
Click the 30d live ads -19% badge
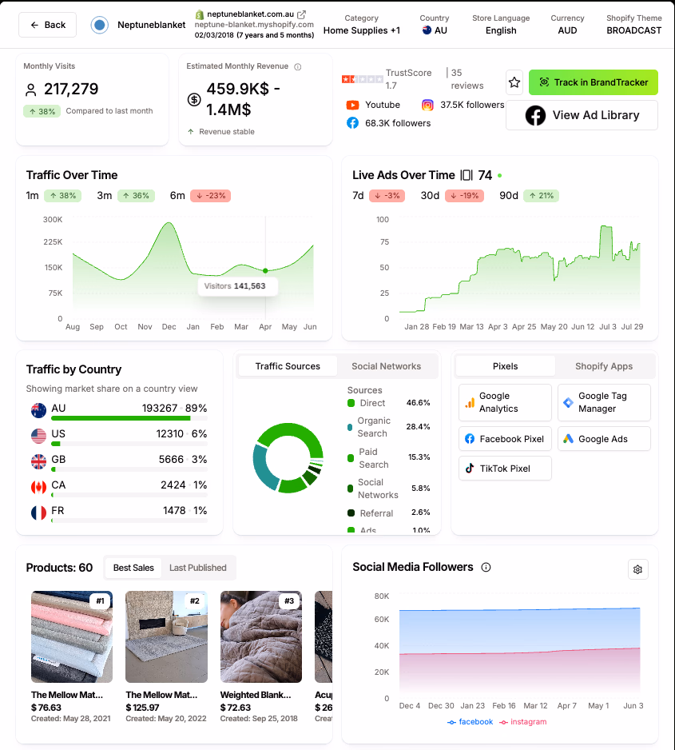464,196
